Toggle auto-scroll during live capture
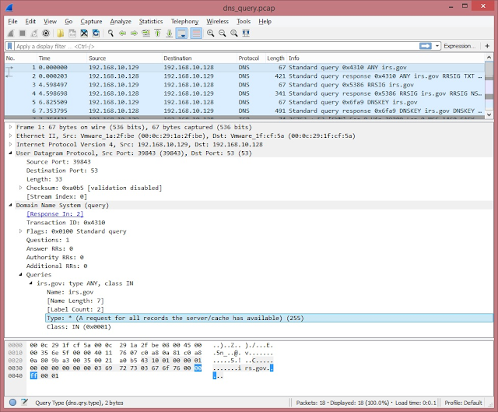 181,33
